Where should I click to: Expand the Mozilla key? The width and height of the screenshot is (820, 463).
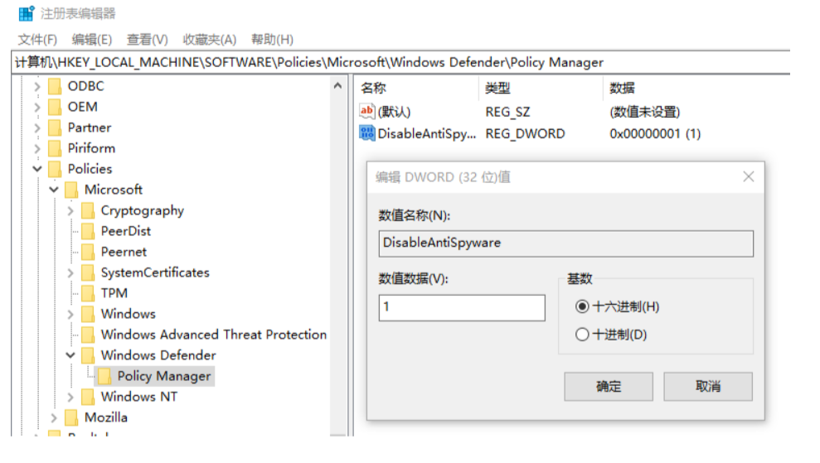54,417
